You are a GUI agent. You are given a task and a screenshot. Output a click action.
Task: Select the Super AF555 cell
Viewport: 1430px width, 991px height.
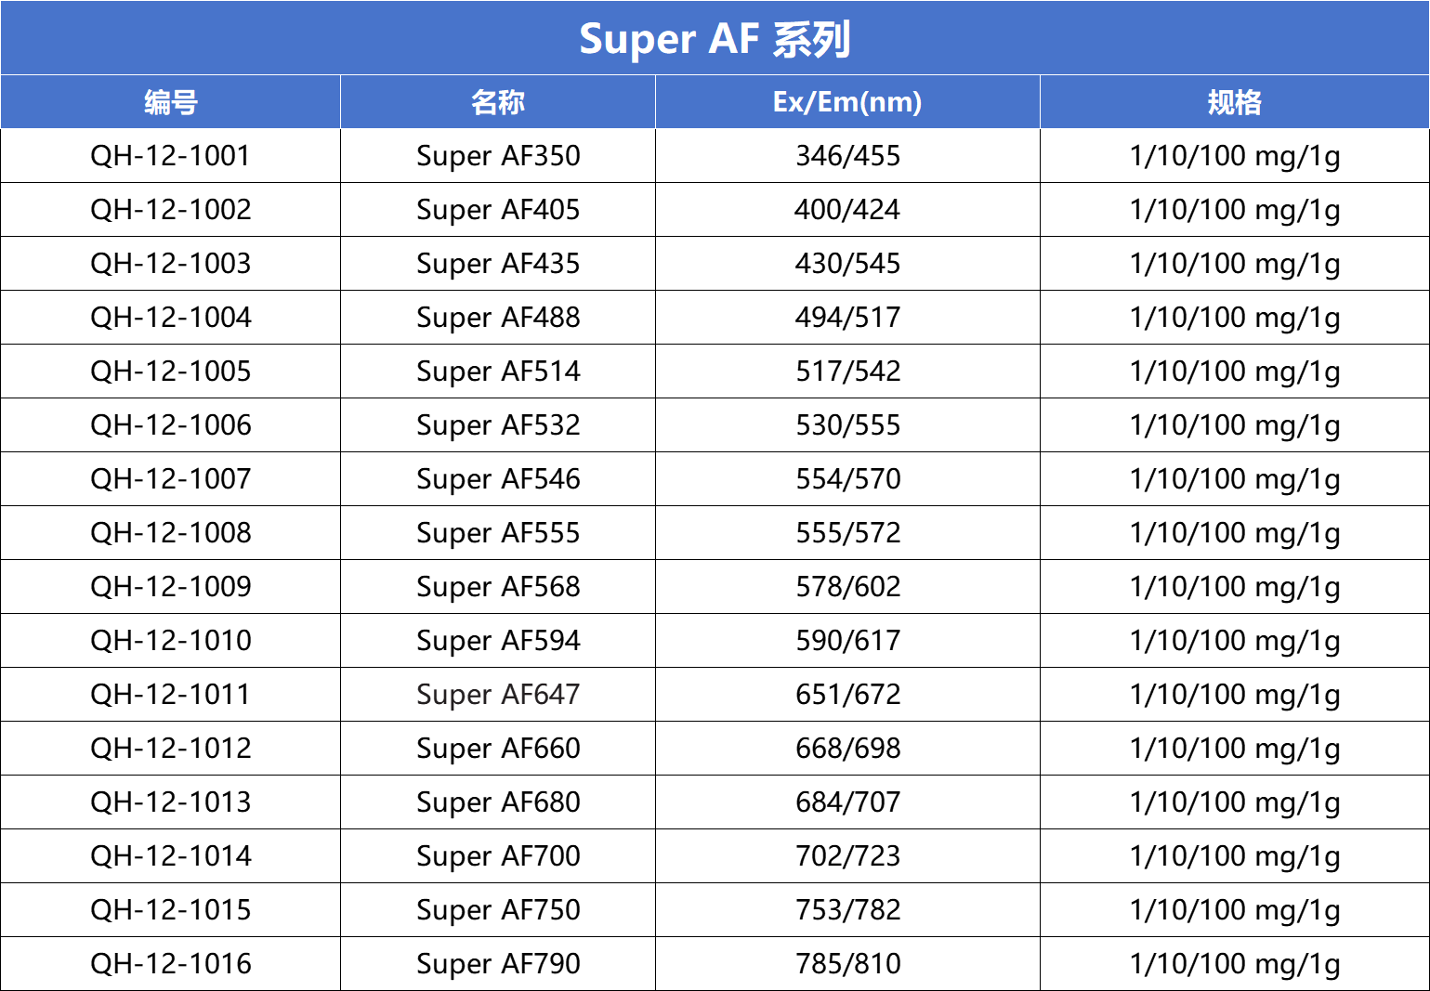click(x=498, y=532)
